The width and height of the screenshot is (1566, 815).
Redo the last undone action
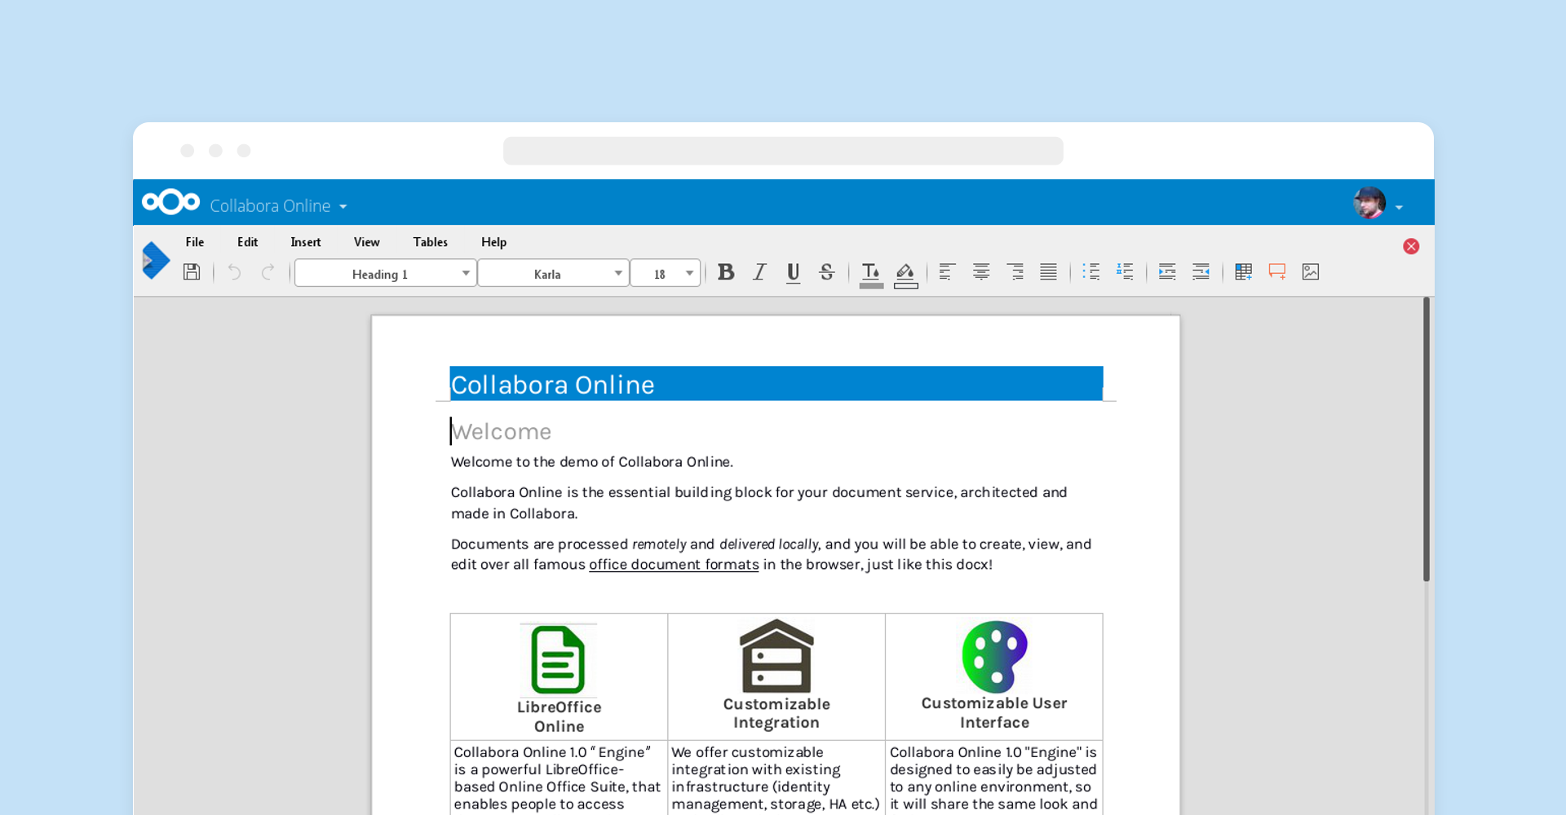pos(268,272)
